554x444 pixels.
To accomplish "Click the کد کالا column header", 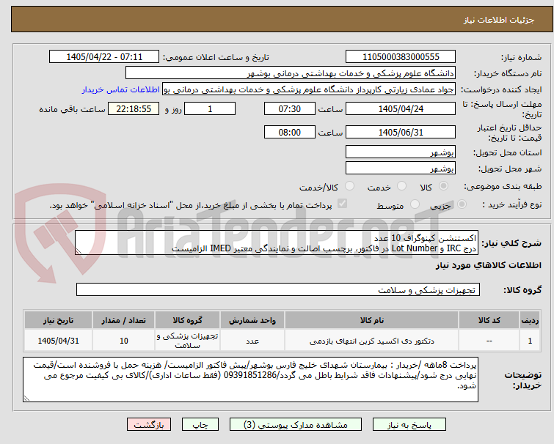I will pos(489,320).
